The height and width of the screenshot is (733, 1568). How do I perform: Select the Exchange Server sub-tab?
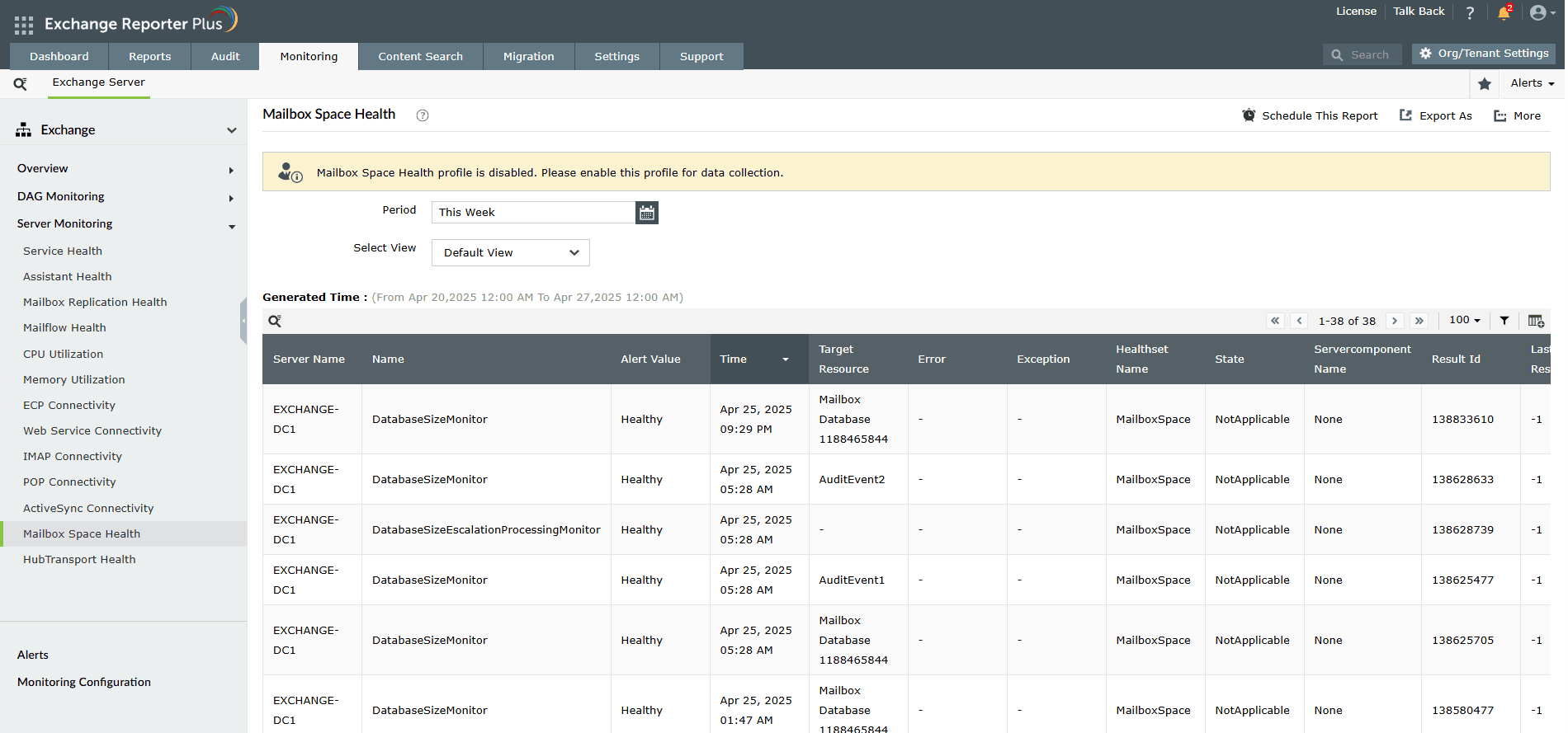pyautogui.click(x=99, y=82)
